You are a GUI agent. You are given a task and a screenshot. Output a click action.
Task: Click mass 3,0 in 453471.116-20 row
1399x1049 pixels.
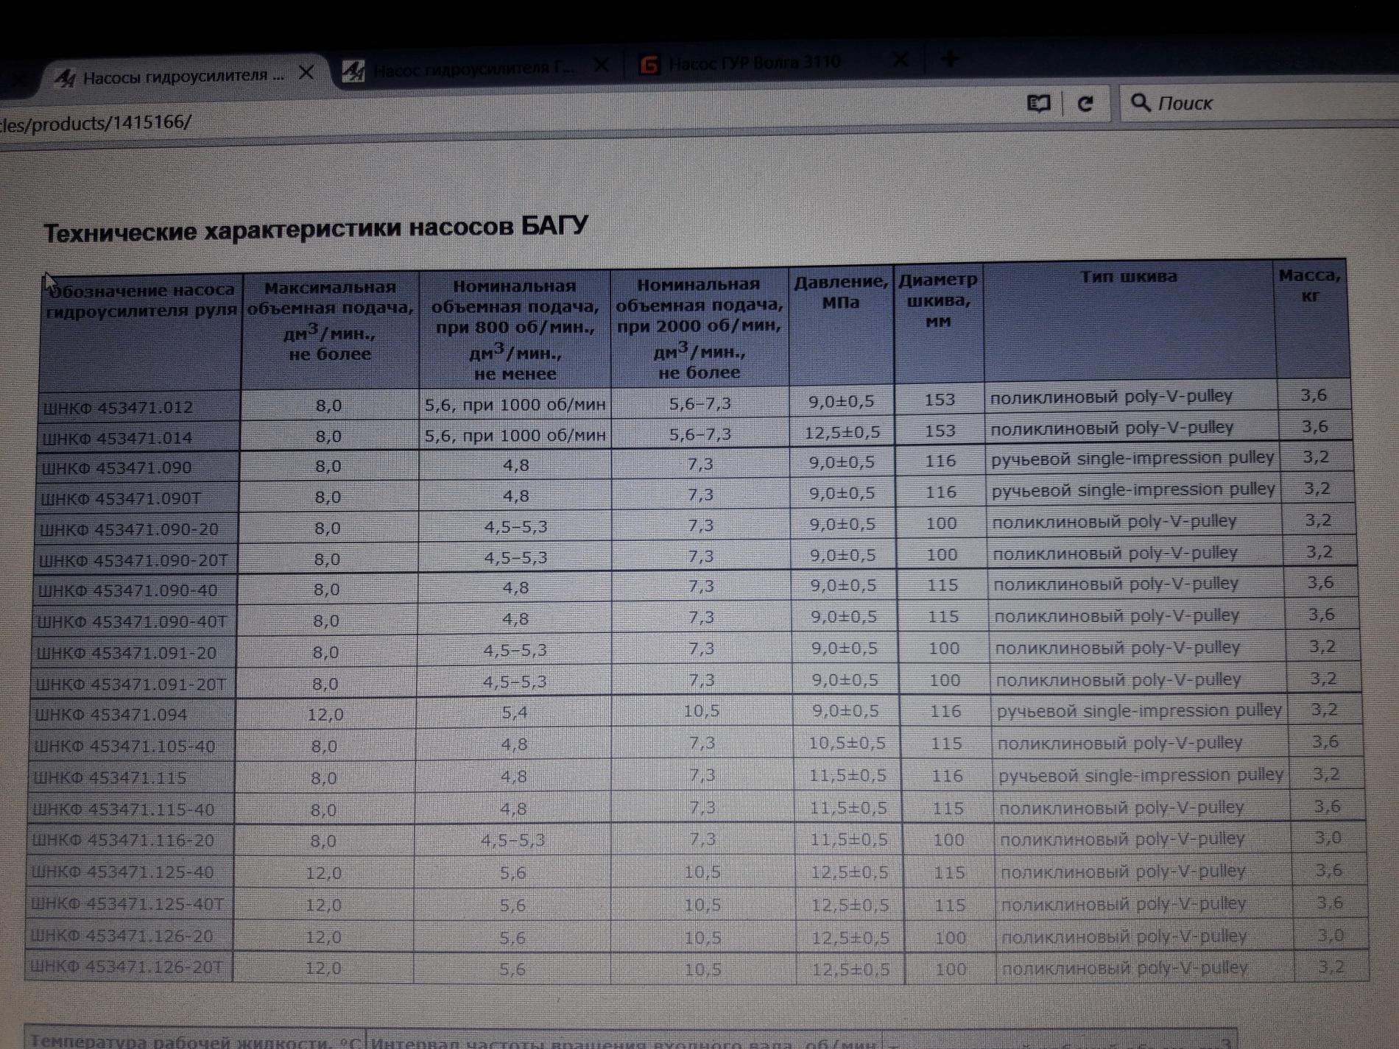point(1328,838)
